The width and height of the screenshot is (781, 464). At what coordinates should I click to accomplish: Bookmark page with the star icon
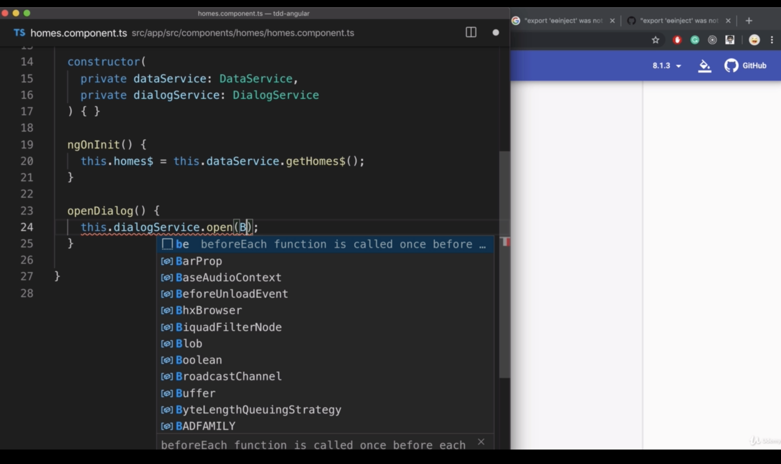click(655, 40)
